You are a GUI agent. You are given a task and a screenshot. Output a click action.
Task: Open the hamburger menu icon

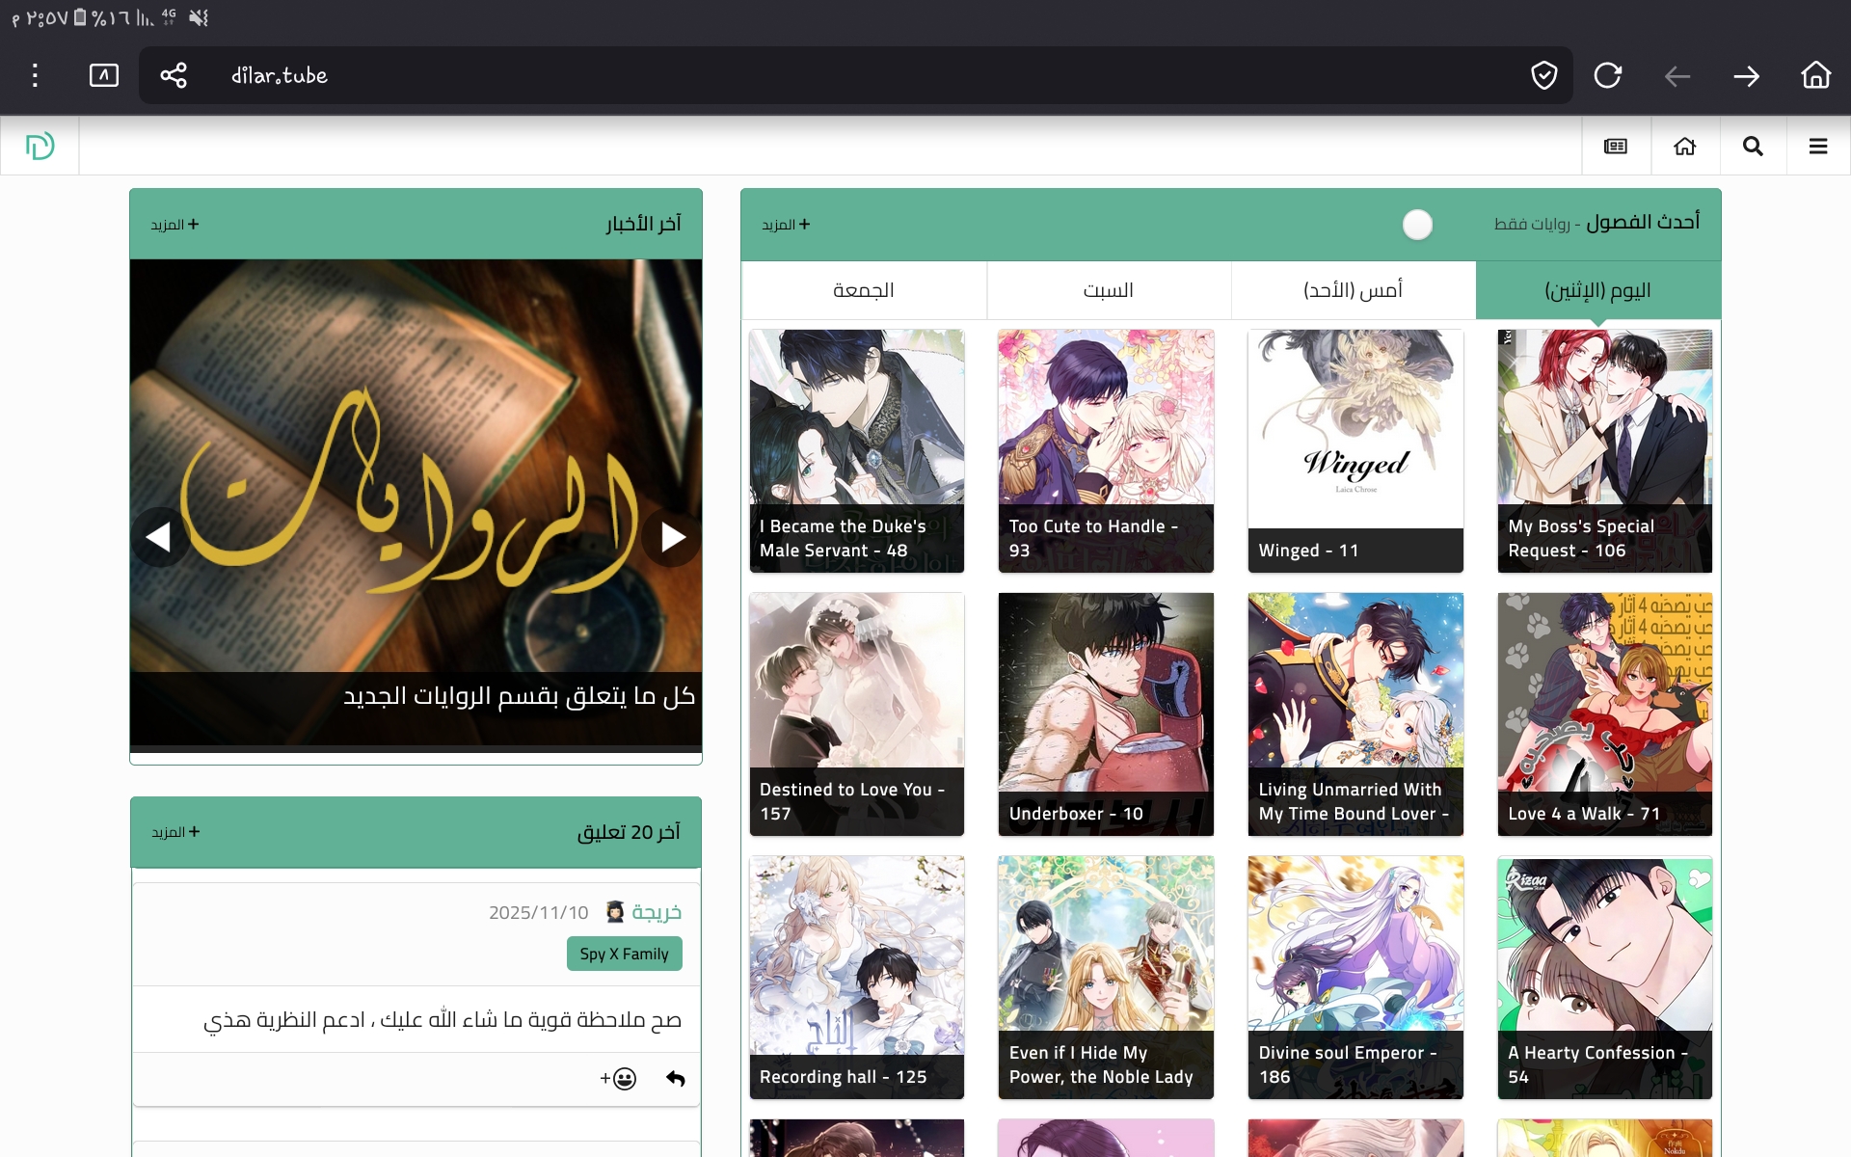(1818, 147)
